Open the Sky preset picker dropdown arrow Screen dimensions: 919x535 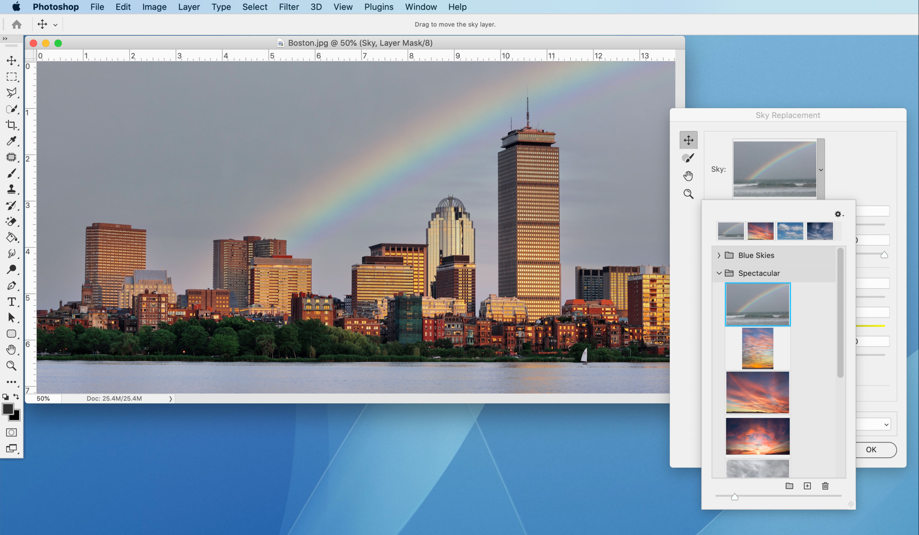click(821, 170)
